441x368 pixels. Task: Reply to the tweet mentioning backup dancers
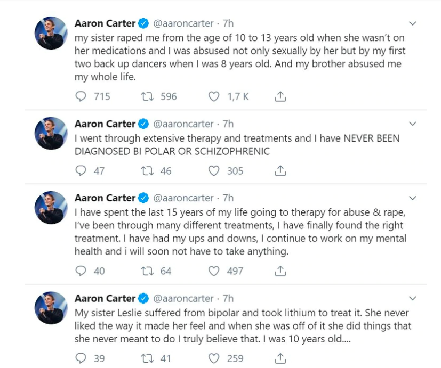(x=81, y=96)
